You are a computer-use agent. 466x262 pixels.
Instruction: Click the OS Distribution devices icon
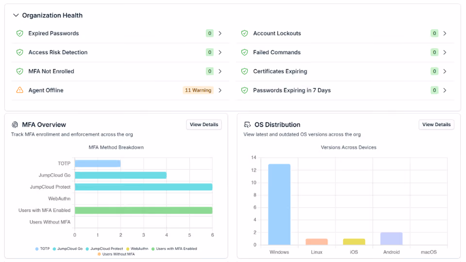coord(247,125)
